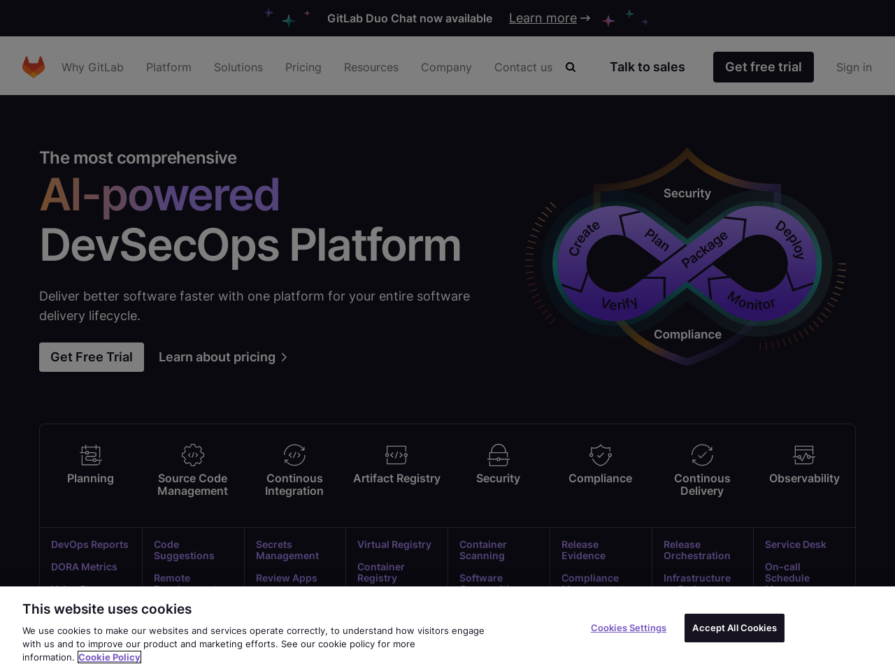Viewport: 895px width, 671px height.
Task: Open Release Evidence link
Action: coord(583,550)
